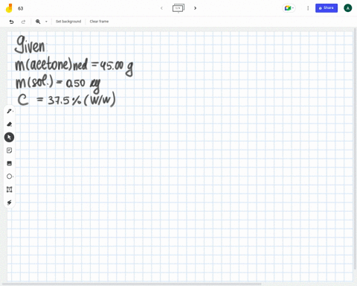Click the horizontal scrollbar at bottom

click(x=132, y=284)
